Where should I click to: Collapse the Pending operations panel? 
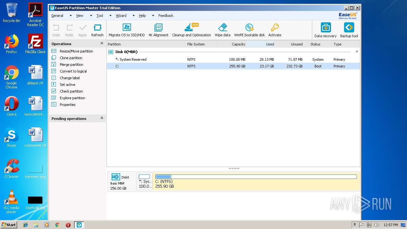(102, 118)
